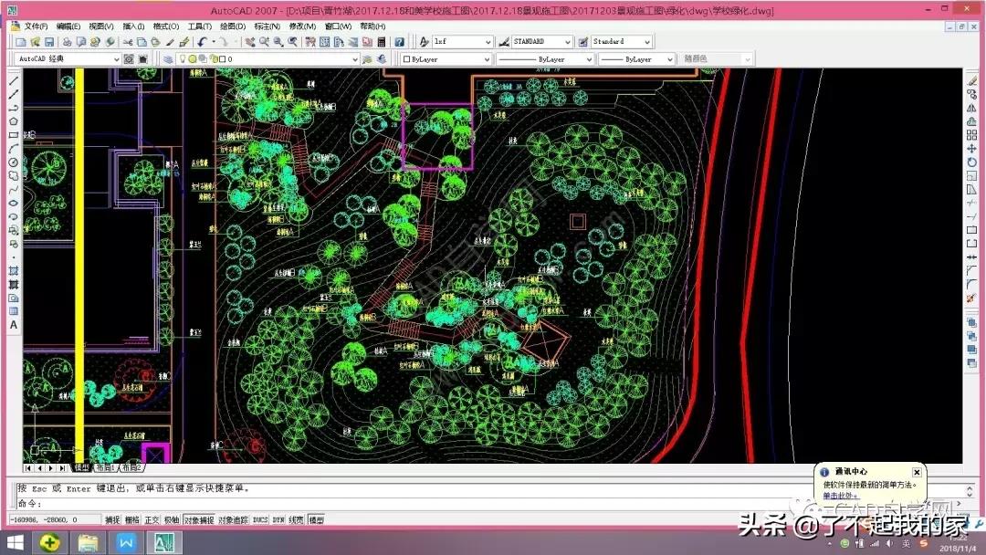Open the File Explorer taskbar icon
The width and height of the screenshot is (986, 555).
point(88,542)
